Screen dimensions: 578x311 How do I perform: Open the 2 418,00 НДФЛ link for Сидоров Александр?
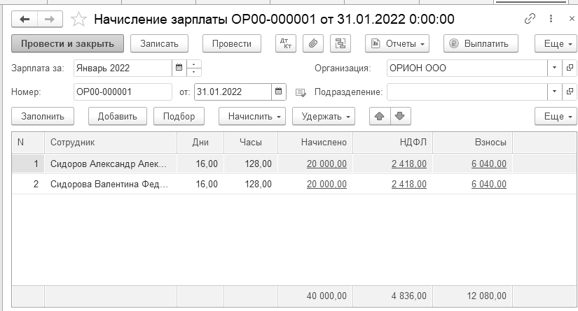coord(407,164)
